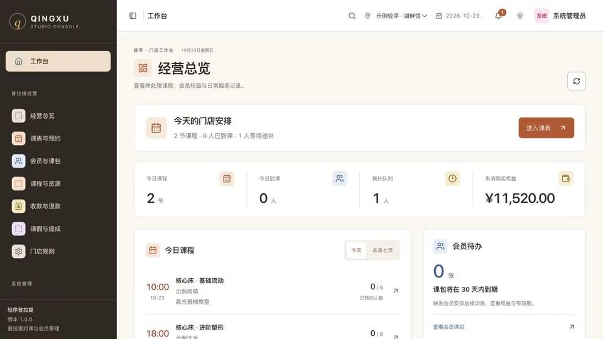The width and height of the screenshot is (603, 339).
Task: Open 门店规则 in the sidebar
Action: [58, 251]
